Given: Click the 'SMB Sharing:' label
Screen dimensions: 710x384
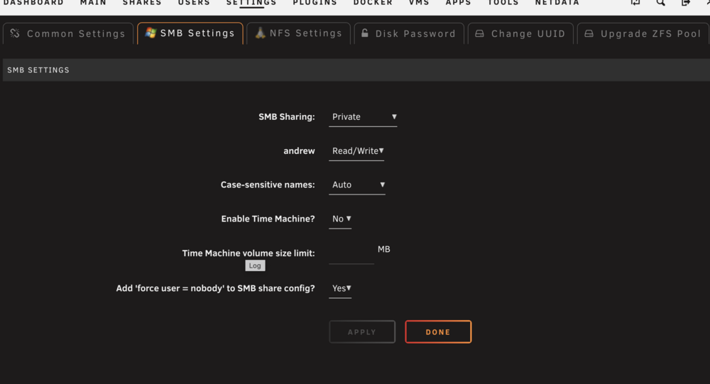Looking at the screenshot, I should (287, 117).
